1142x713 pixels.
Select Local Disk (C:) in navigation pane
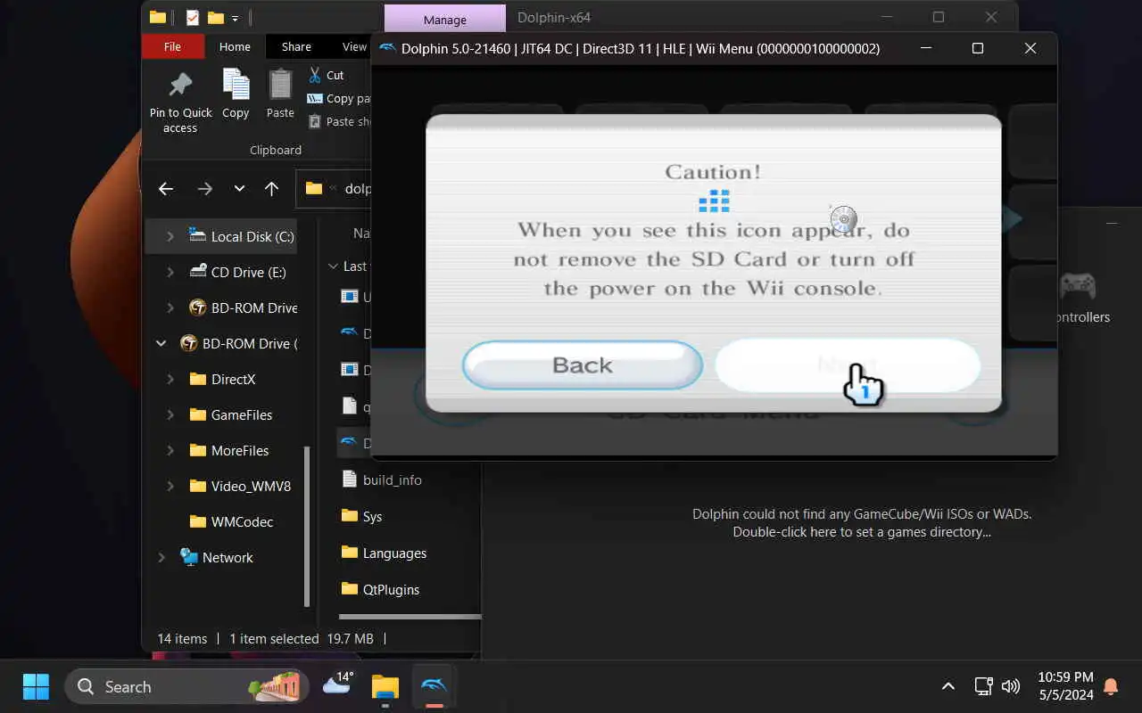[x=241, y=236]
